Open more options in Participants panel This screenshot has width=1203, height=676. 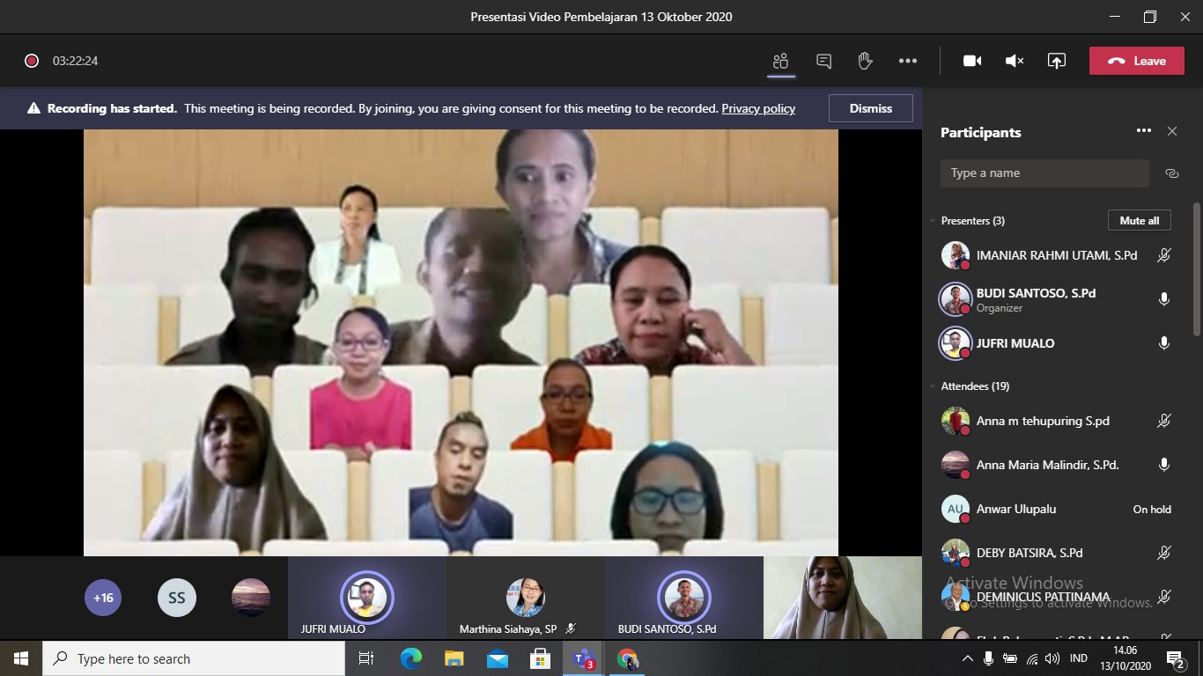(1144, 131)
